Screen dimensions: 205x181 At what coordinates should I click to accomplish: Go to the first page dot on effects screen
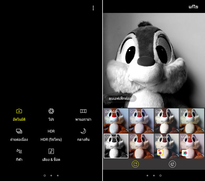(147, 176)
